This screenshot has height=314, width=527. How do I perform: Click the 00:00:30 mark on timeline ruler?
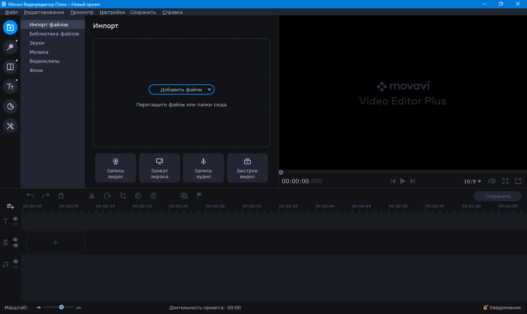point(252,206)
